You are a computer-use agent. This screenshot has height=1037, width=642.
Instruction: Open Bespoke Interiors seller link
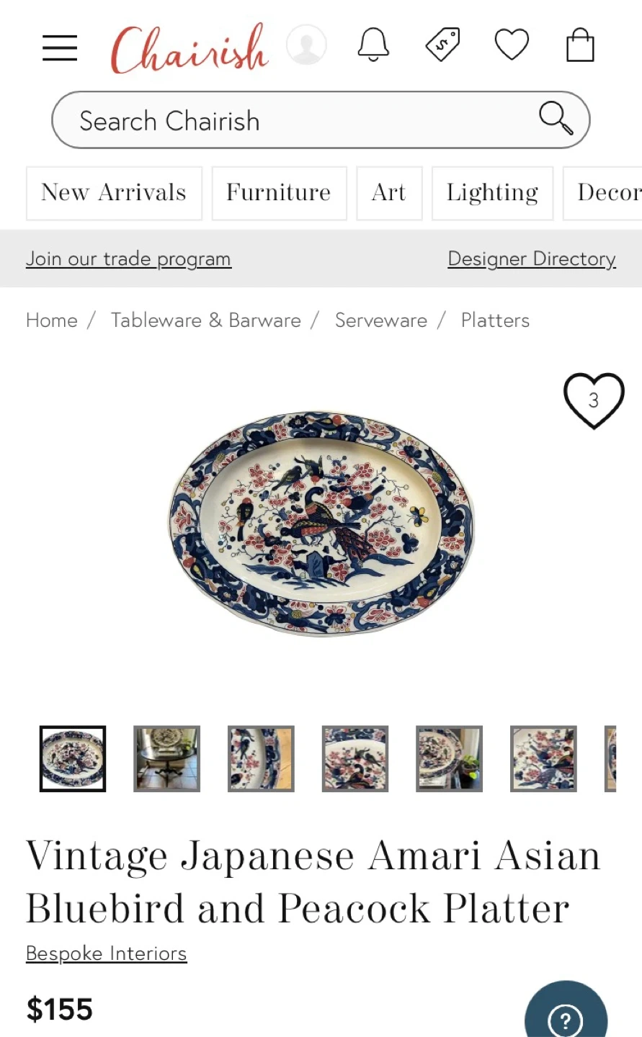107,953
